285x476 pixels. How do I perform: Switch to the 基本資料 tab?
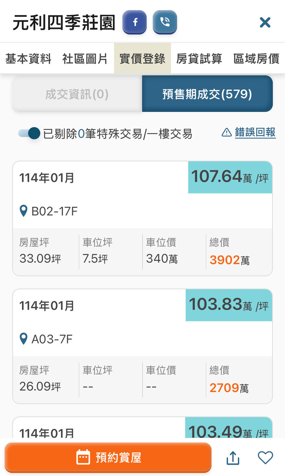[28, 59]
